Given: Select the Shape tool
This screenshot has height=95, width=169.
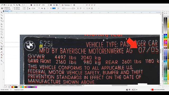Looking at the screenshot, I should 2,15.
